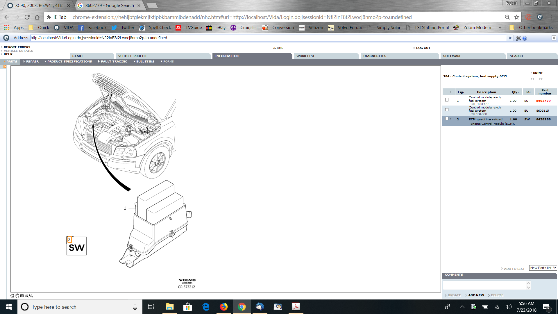Check the box for part 8603115
The width and height of the screenshot is (558, 314).
click(x=447, y=110)
